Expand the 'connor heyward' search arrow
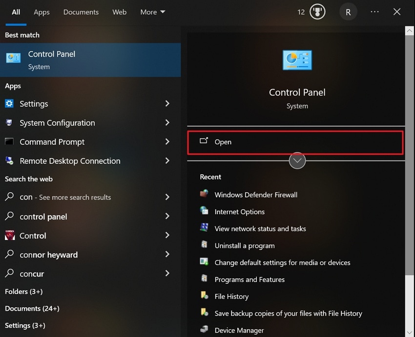This screenshot has height=337, width=415. [x=167, y=254]
